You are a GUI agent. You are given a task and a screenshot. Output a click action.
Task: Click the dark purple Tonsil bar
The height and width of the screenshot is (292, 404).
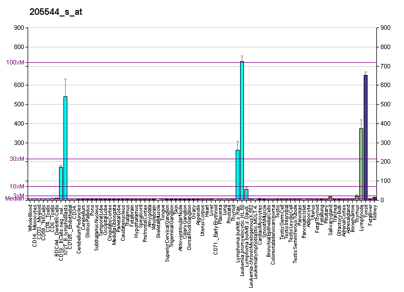(365, 137)
